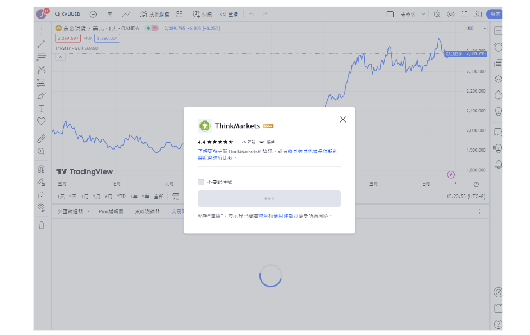
Task: Open the chart style line selector
Action: pyautogui.click(x=126, y=14)
